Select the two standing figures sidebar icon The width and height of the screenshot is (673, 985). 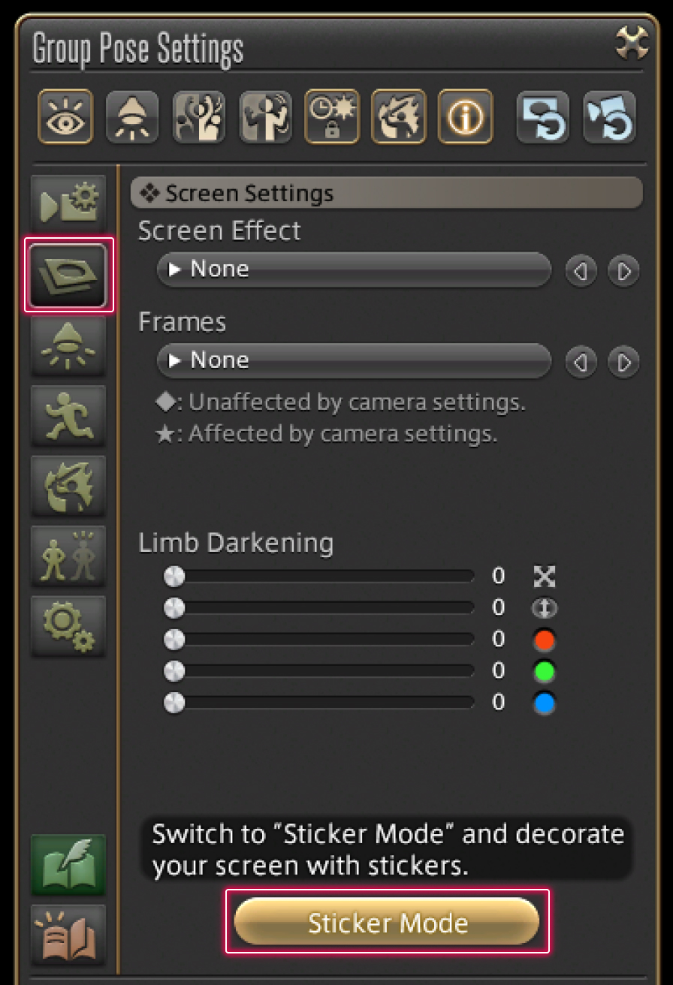68,556
